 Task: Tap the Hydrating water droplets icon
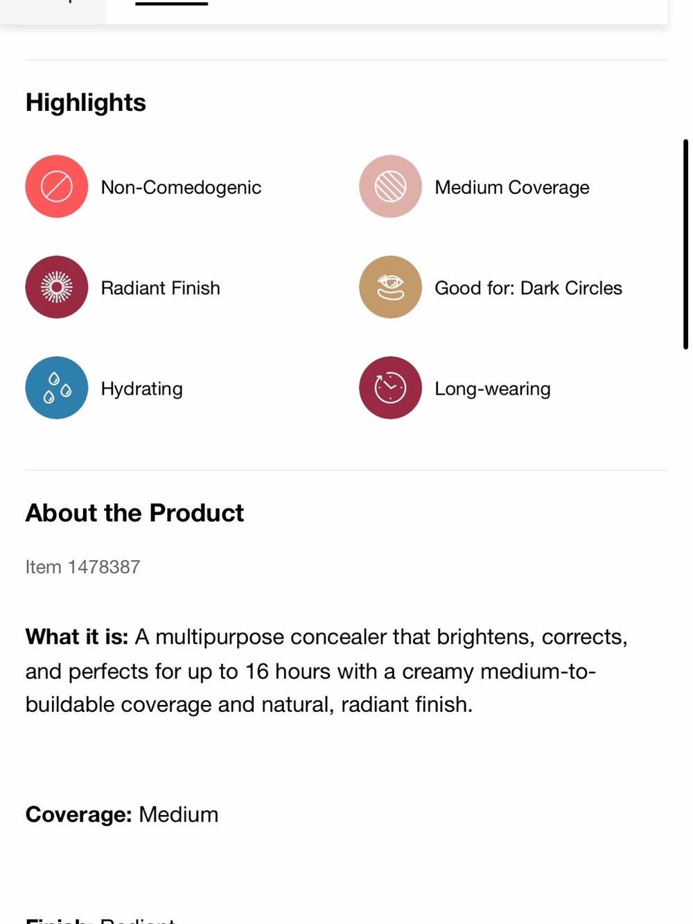click(x=57, y=387)
